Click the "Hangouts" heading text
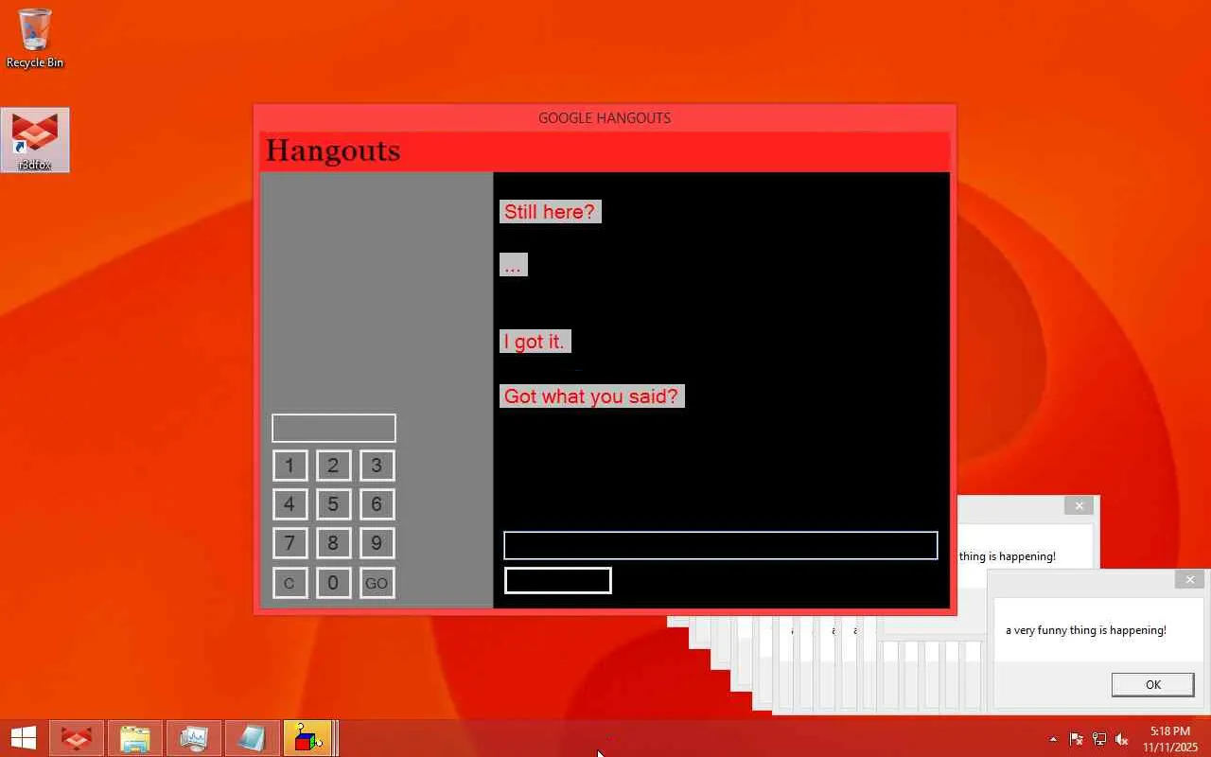This screenshot has width=1211, height=757. [x=333, y=150]
